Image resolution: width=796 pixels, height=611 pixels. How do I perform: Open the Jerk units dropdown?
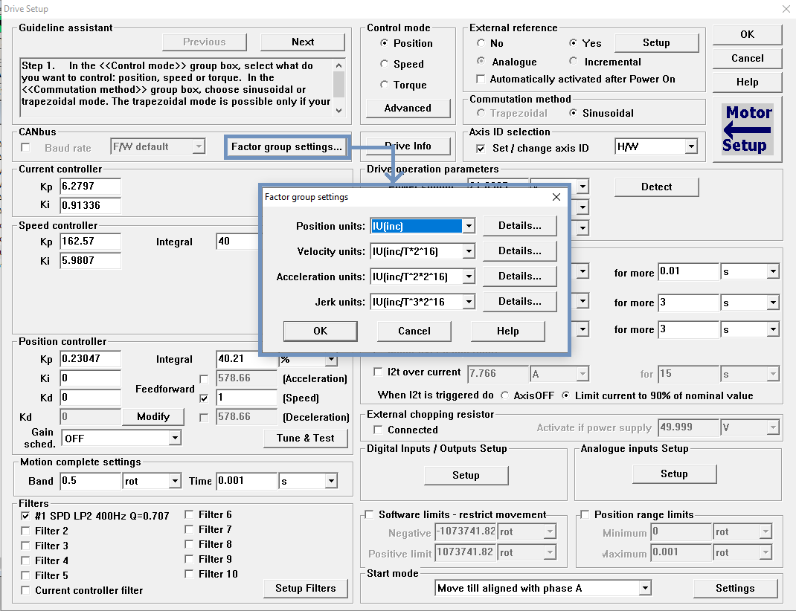pos(469,302)
